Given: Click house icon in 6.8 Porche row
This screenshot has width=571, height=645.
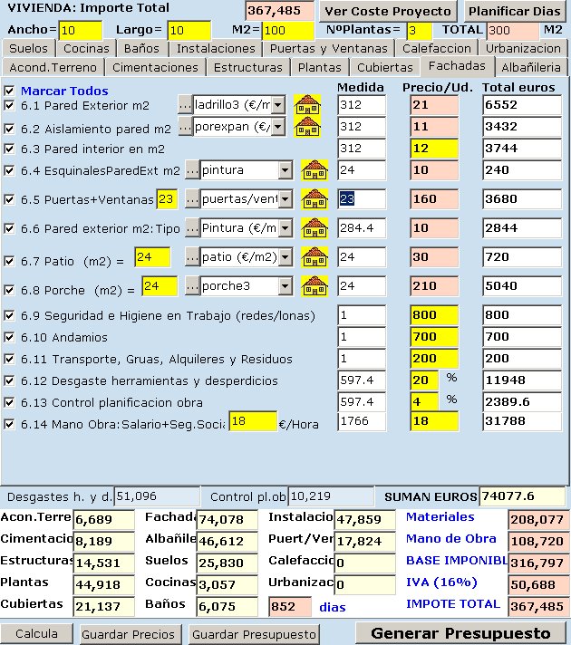Looking at the screenshot, I should coord(315,286).
